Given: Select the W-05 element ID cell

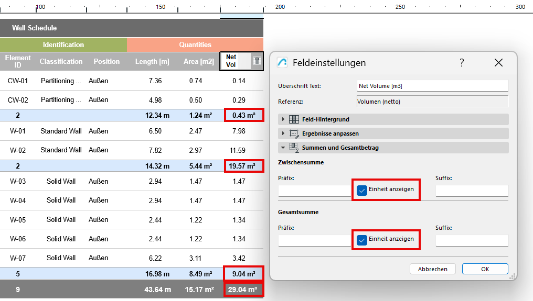Looking at the screenshot, I should [x=18, y=220].
